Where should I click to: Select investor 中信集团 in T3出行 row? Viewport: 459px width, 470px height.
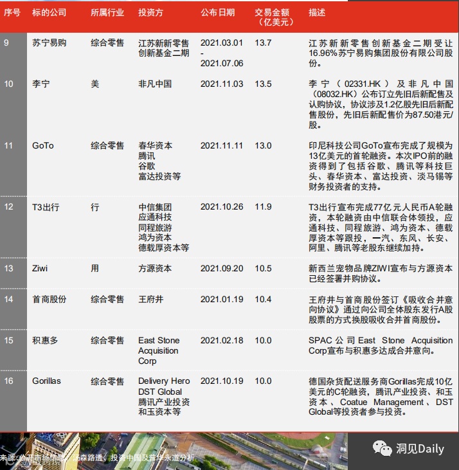(155, 207)
